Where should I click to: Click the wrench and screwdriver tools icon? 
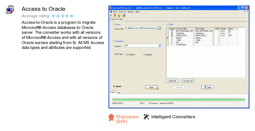coord(146,117)
